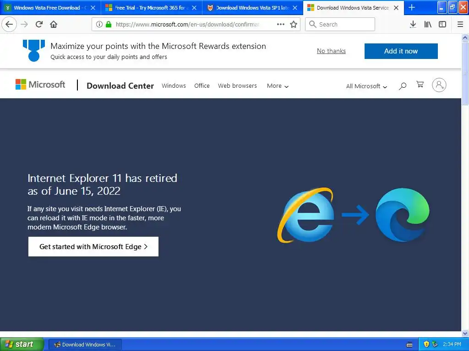Click inside the browser Search box
Viewport: 469px width, 351px height.
coord(340,24)
